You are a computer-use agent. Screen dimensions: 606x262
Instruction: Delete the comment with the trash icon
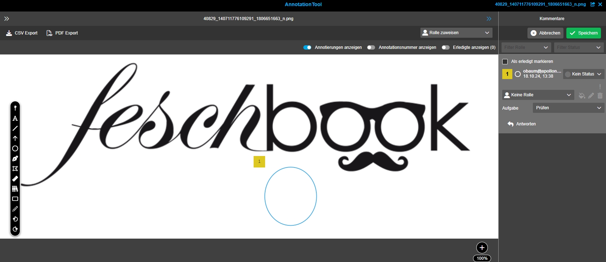[x=600, y=96]
